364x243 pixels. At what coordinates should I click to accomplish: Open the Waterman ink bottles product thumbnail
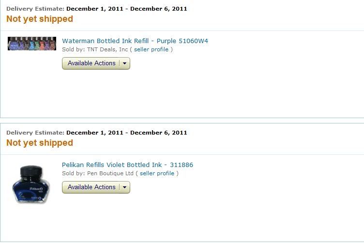[32, 44]
